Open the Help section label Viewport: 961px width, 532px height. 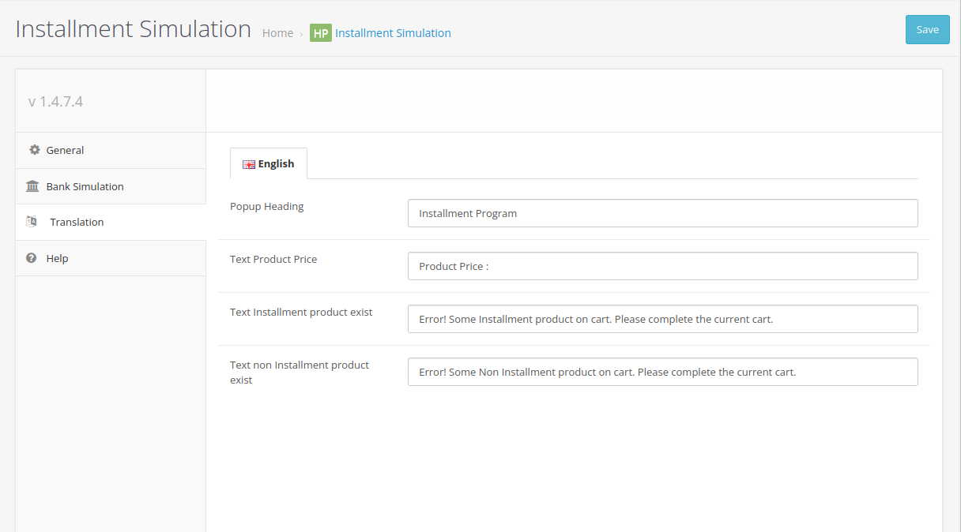(57, 258)
